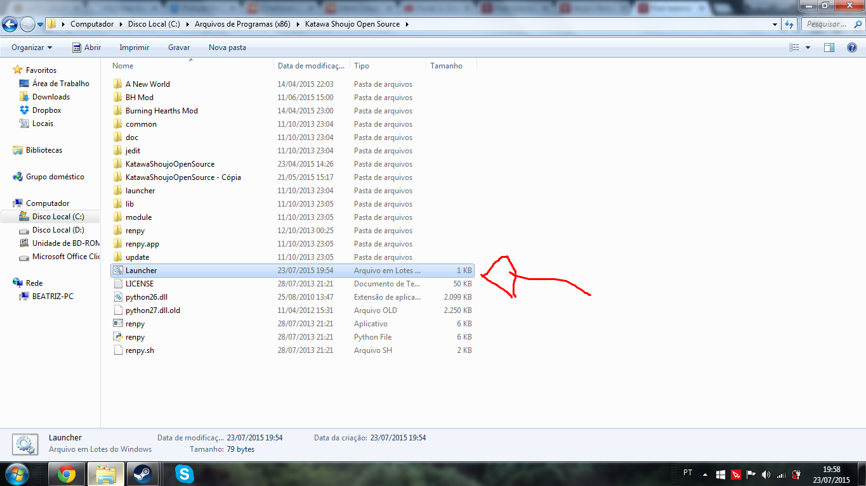The image size is (866, 486).
Task: Select python27.dll.old file
Action: pos(153,310)
